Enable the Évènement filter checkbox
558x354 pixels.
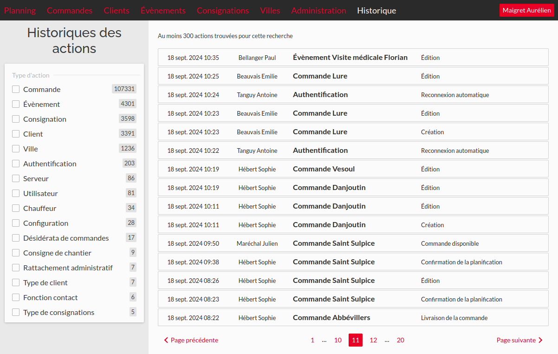pos(16,104)
